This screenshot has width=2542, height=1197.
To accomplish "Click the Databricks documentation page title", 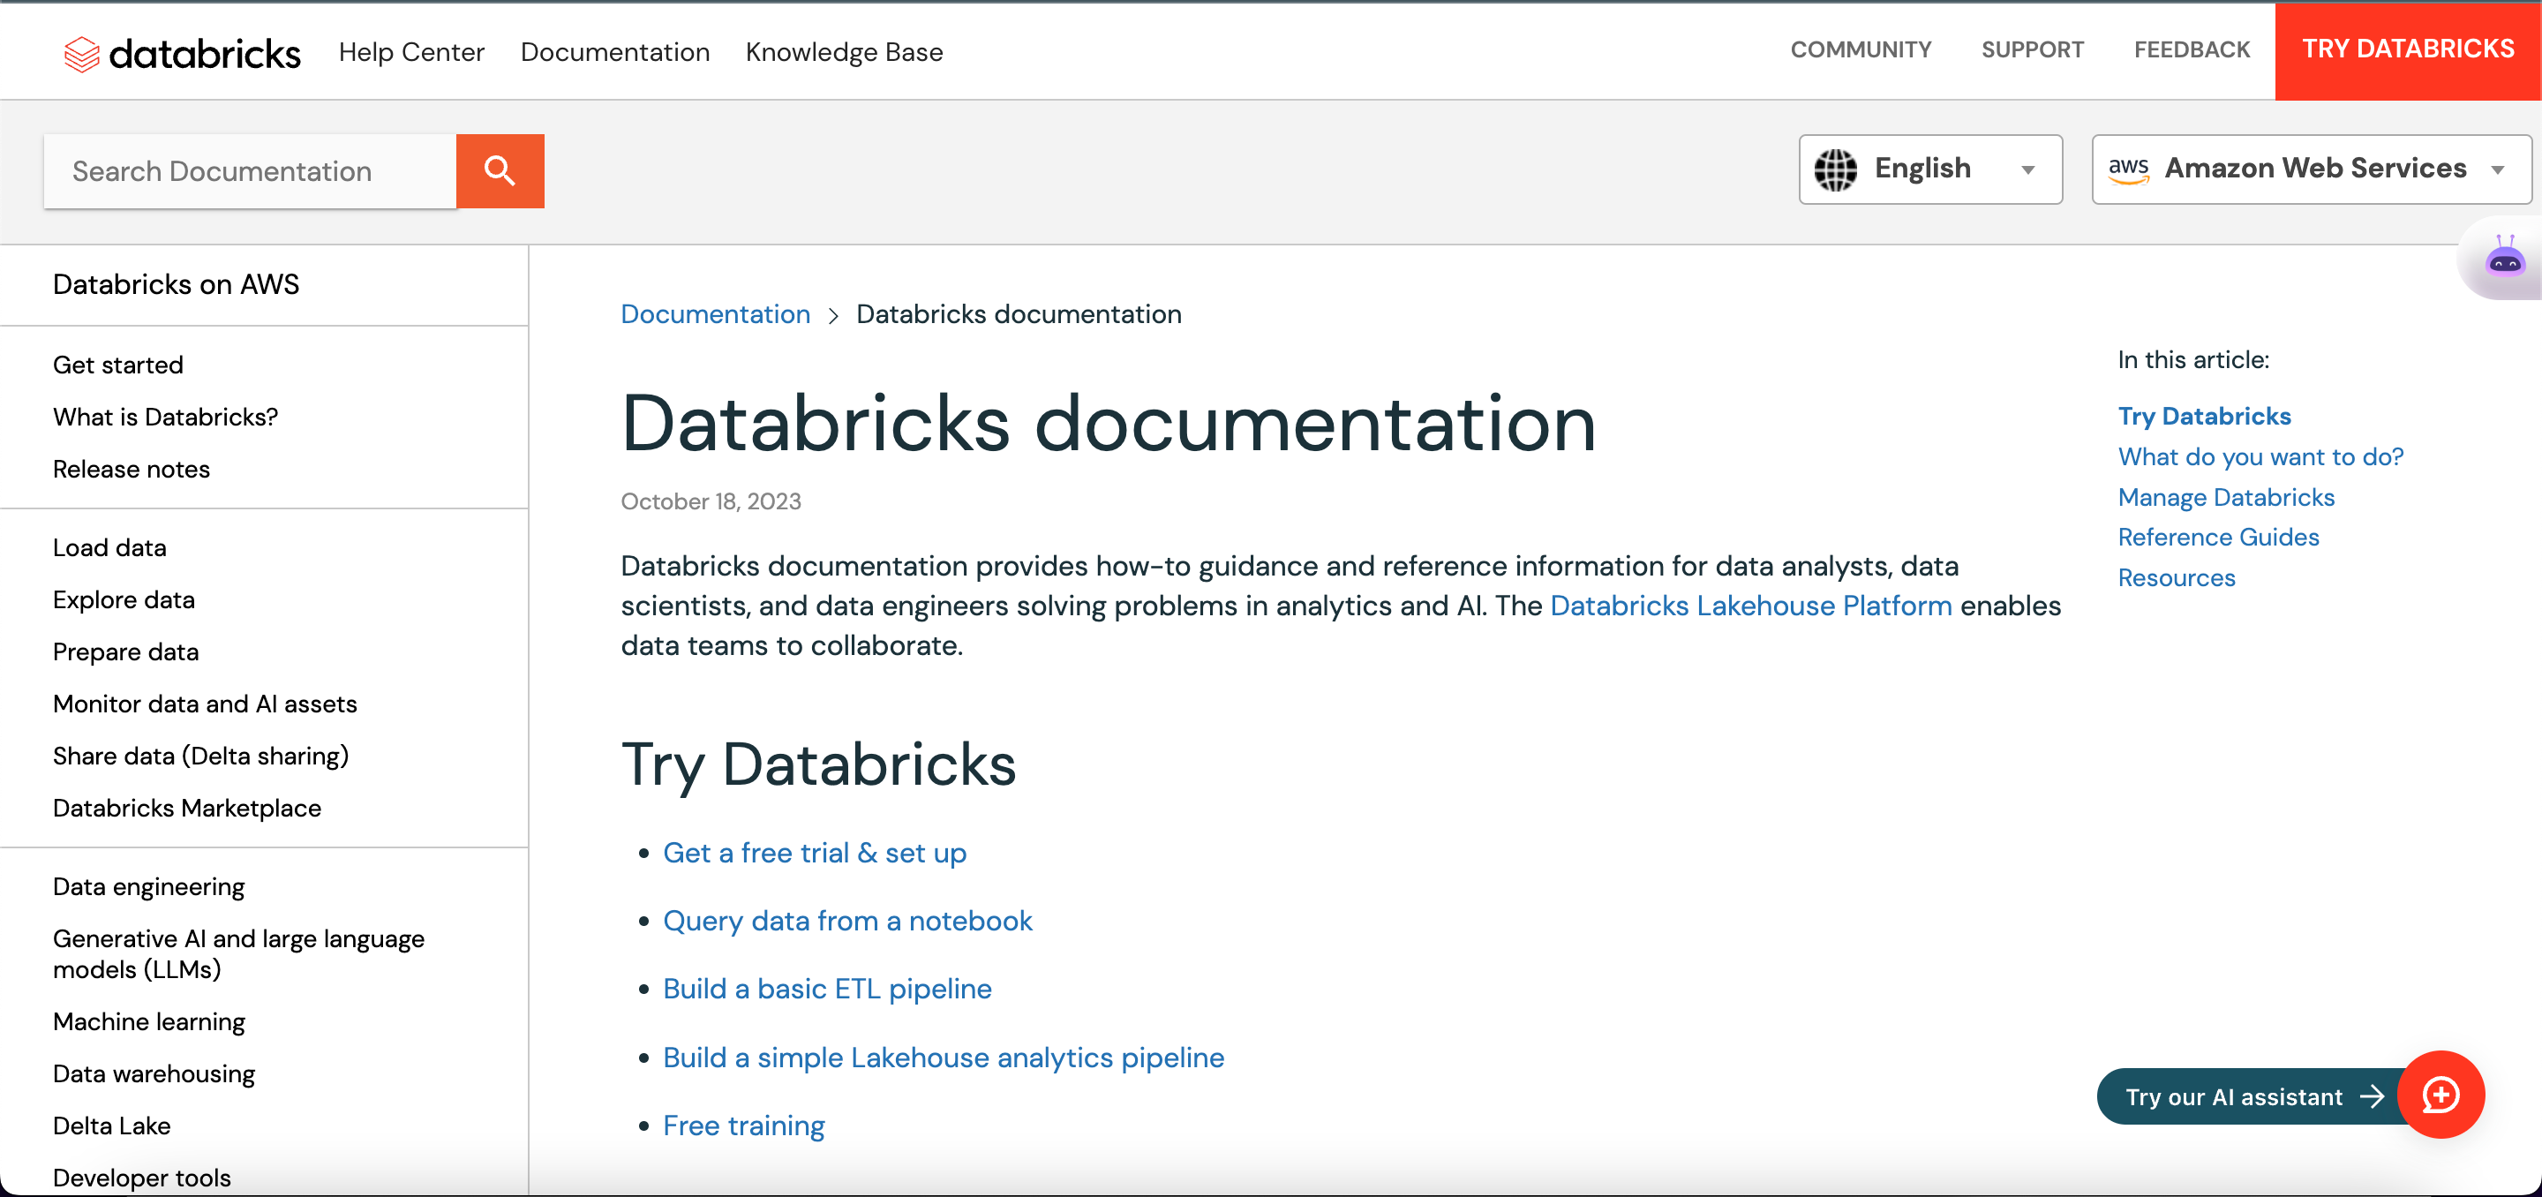I will 1109,424.
